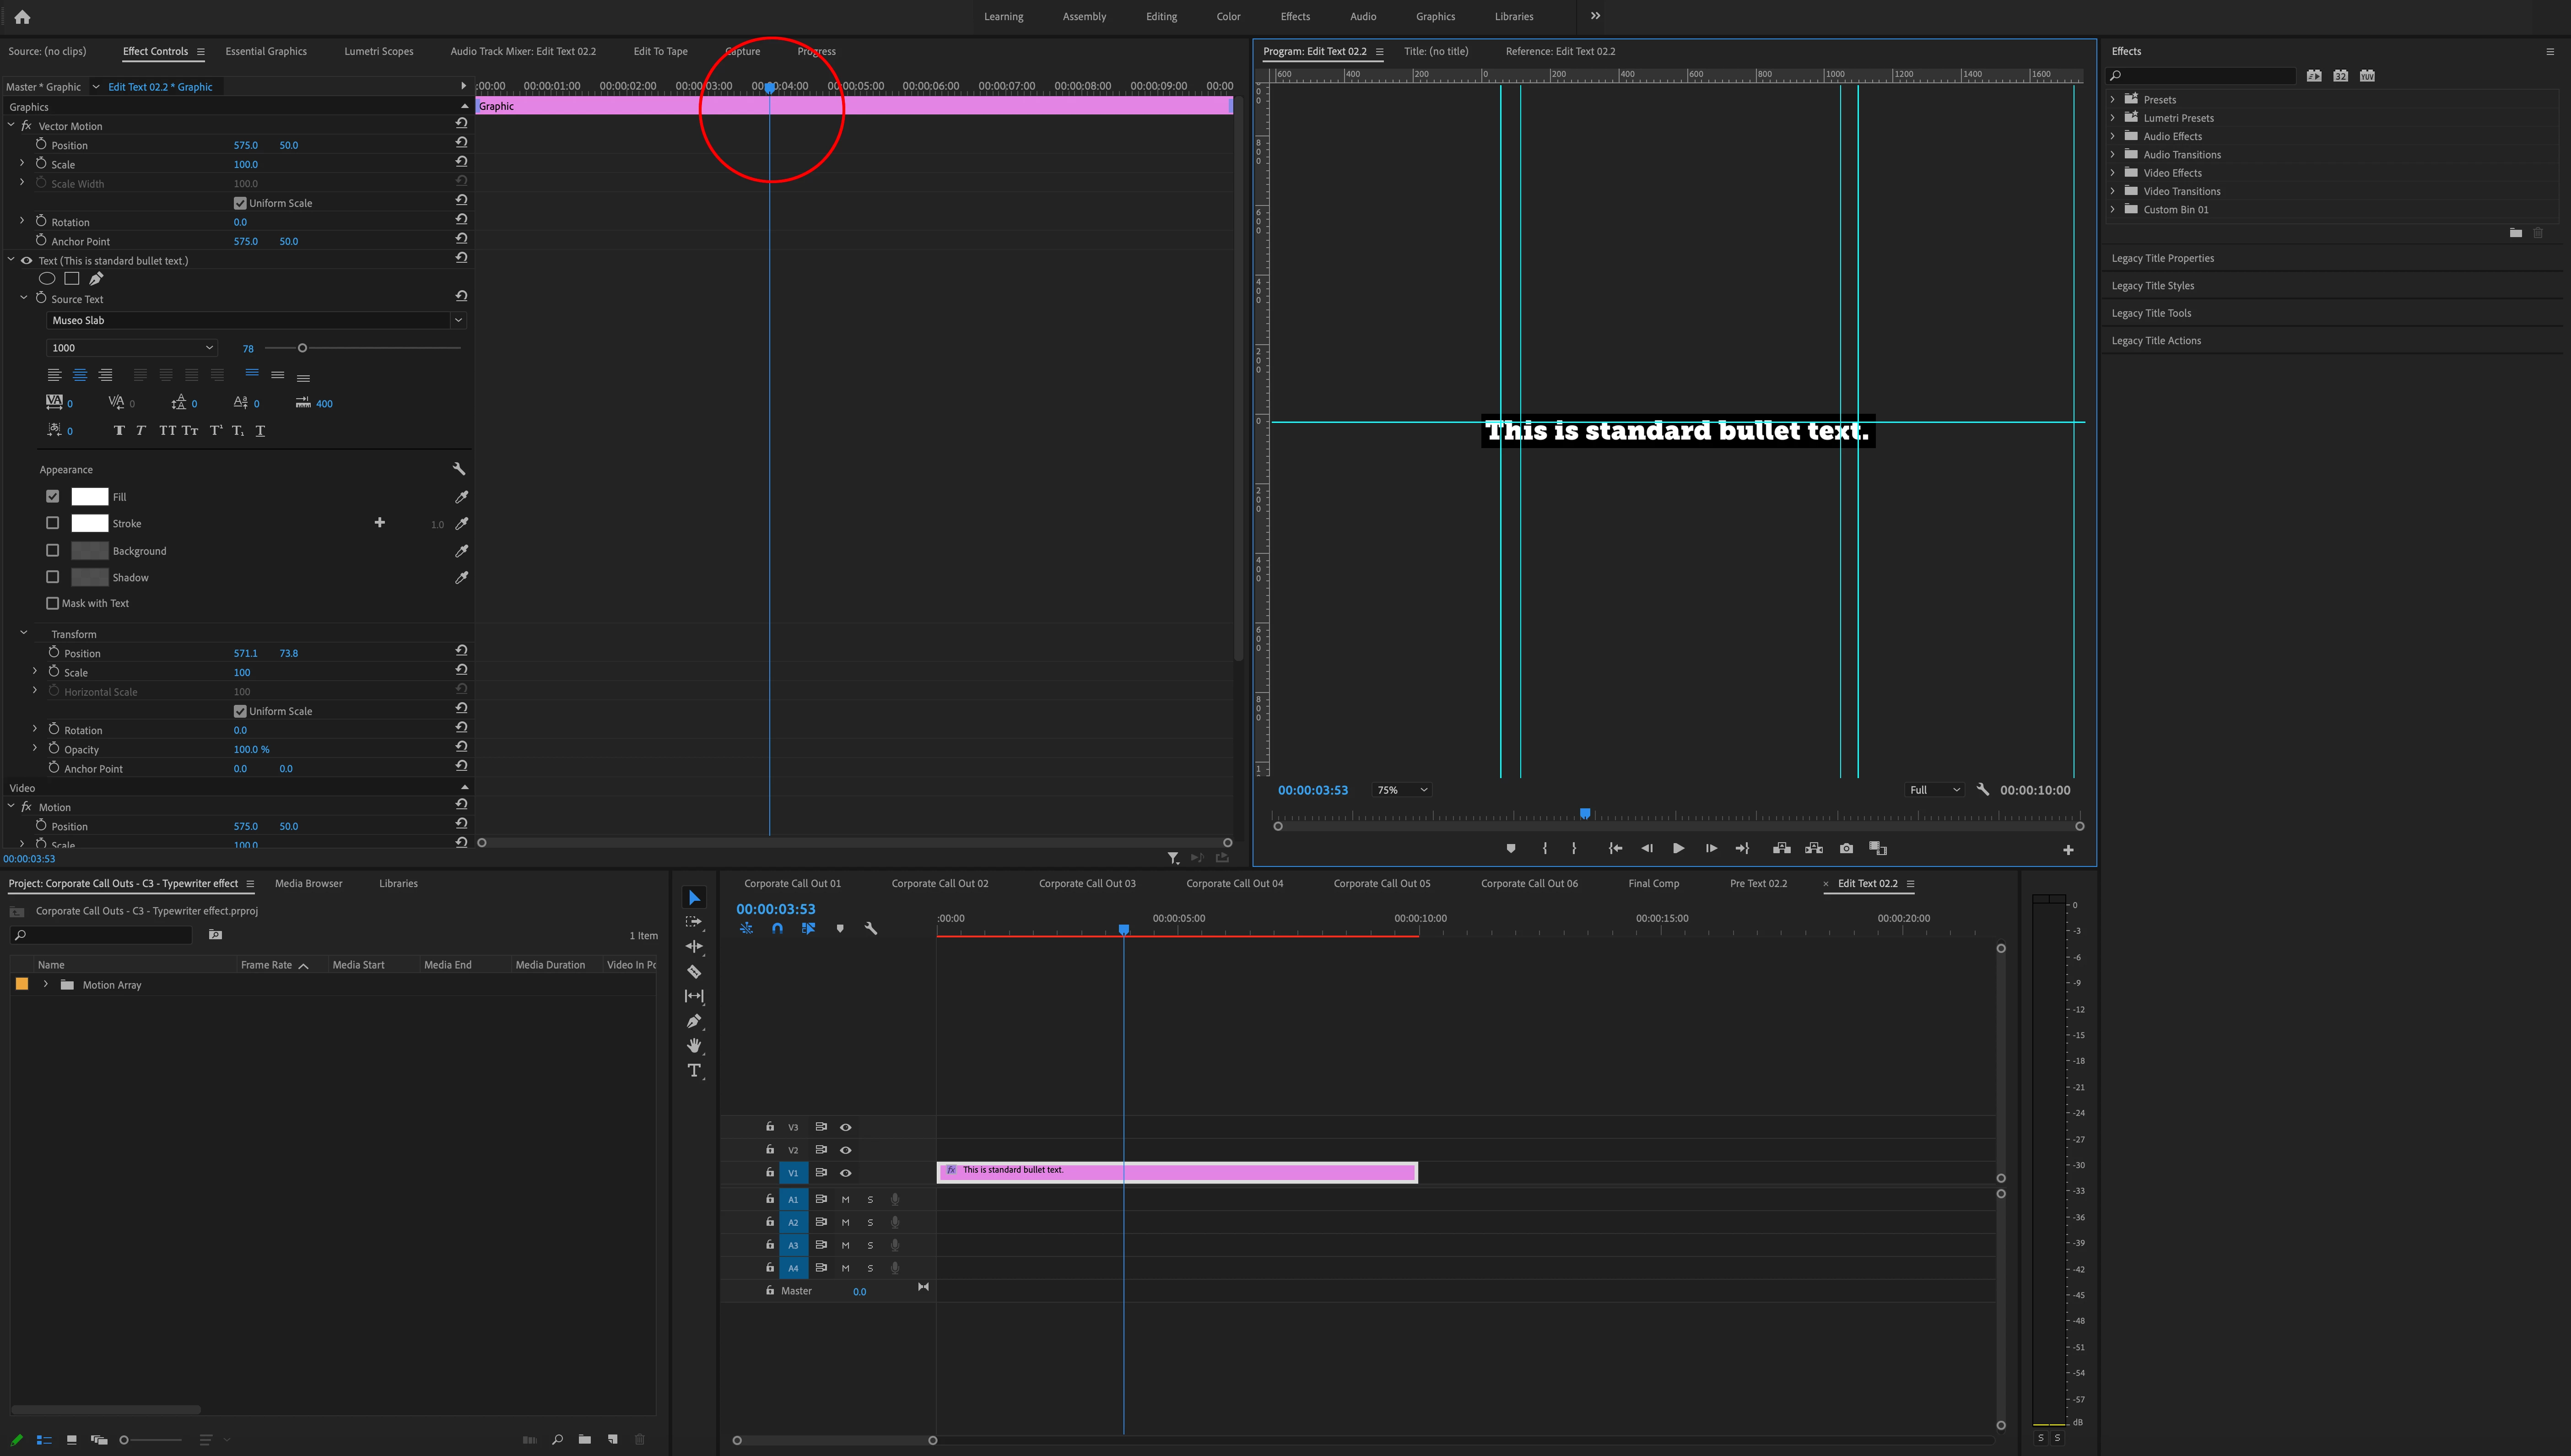
Task: Click the Export Frame camera icon
Action: [1846, 848]
